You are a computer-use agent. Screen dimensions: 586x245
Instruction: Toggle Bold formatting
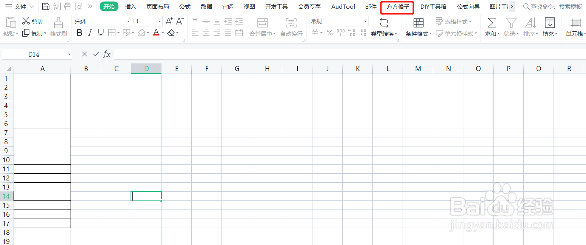coord(79,33)
